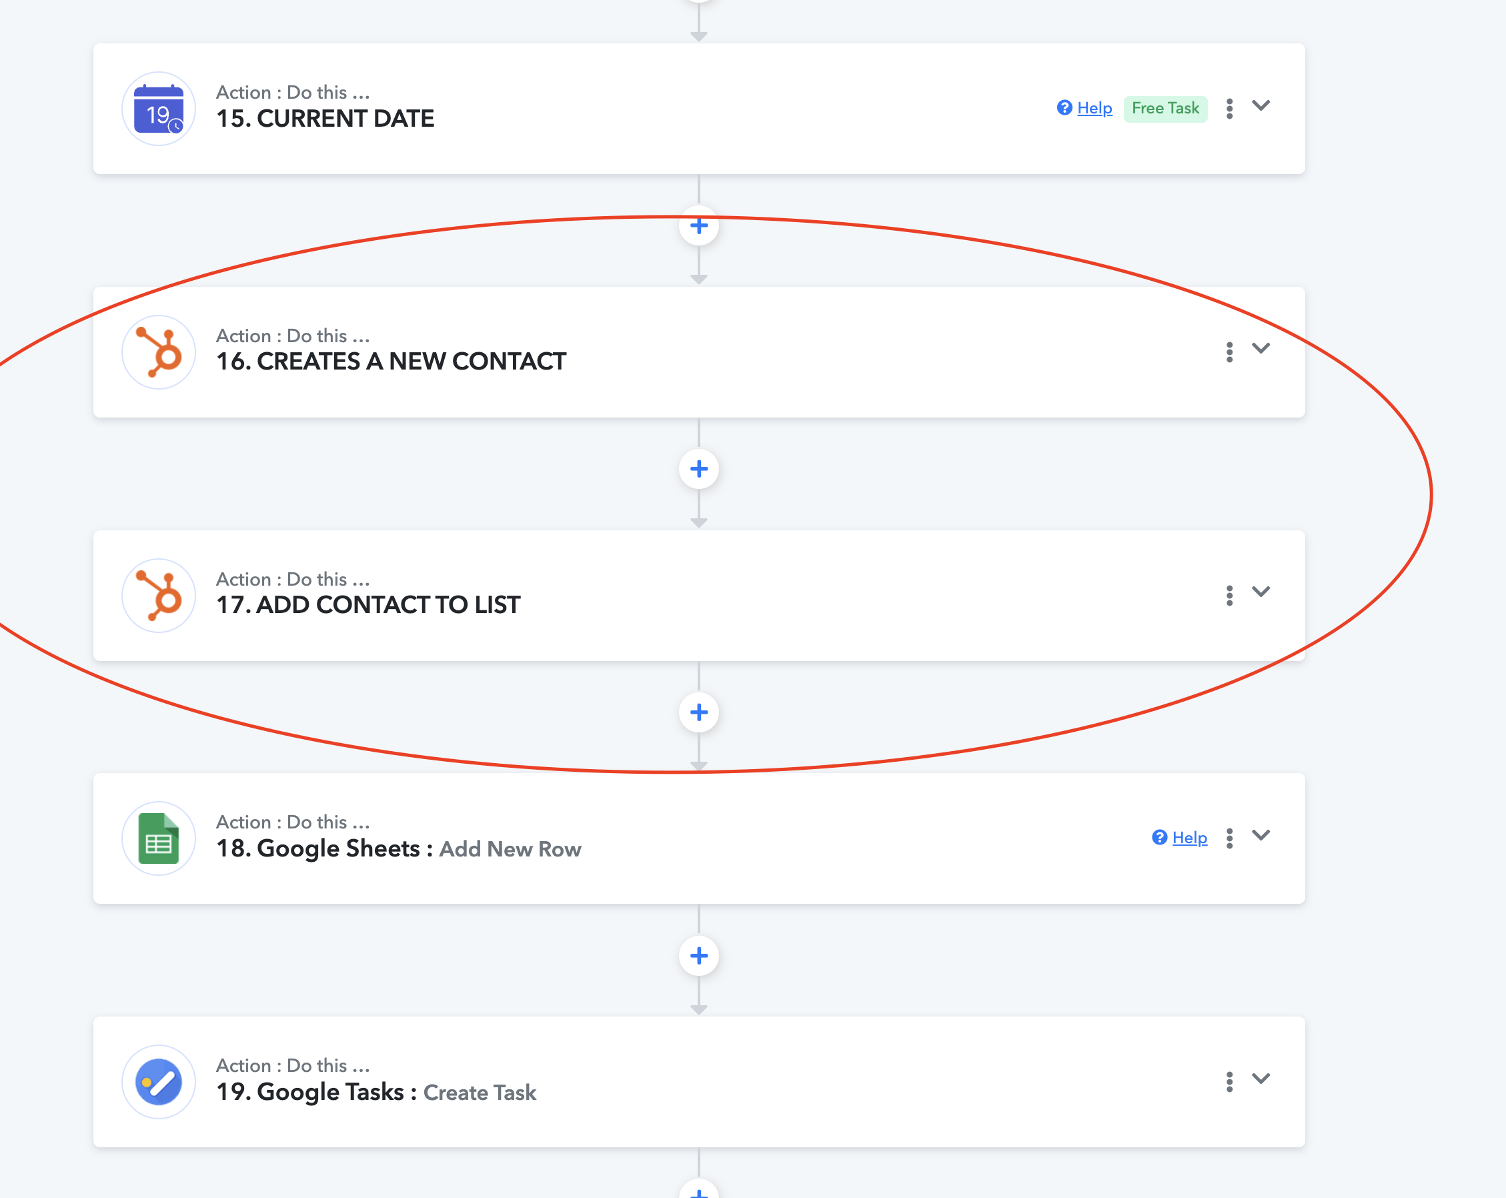
Task: Open three-dot menu for step 16
Action: click(x=1229, y=352)
